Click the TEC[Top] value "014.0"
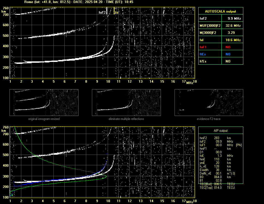The height and width of the screenshot is (204, 264). click(x=218, y=188)
